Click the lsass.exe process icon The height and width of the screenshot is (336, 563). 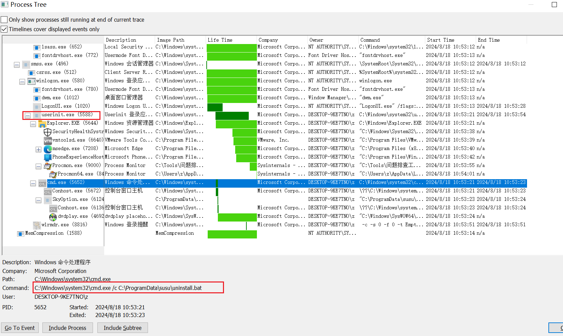pos(37,47)
